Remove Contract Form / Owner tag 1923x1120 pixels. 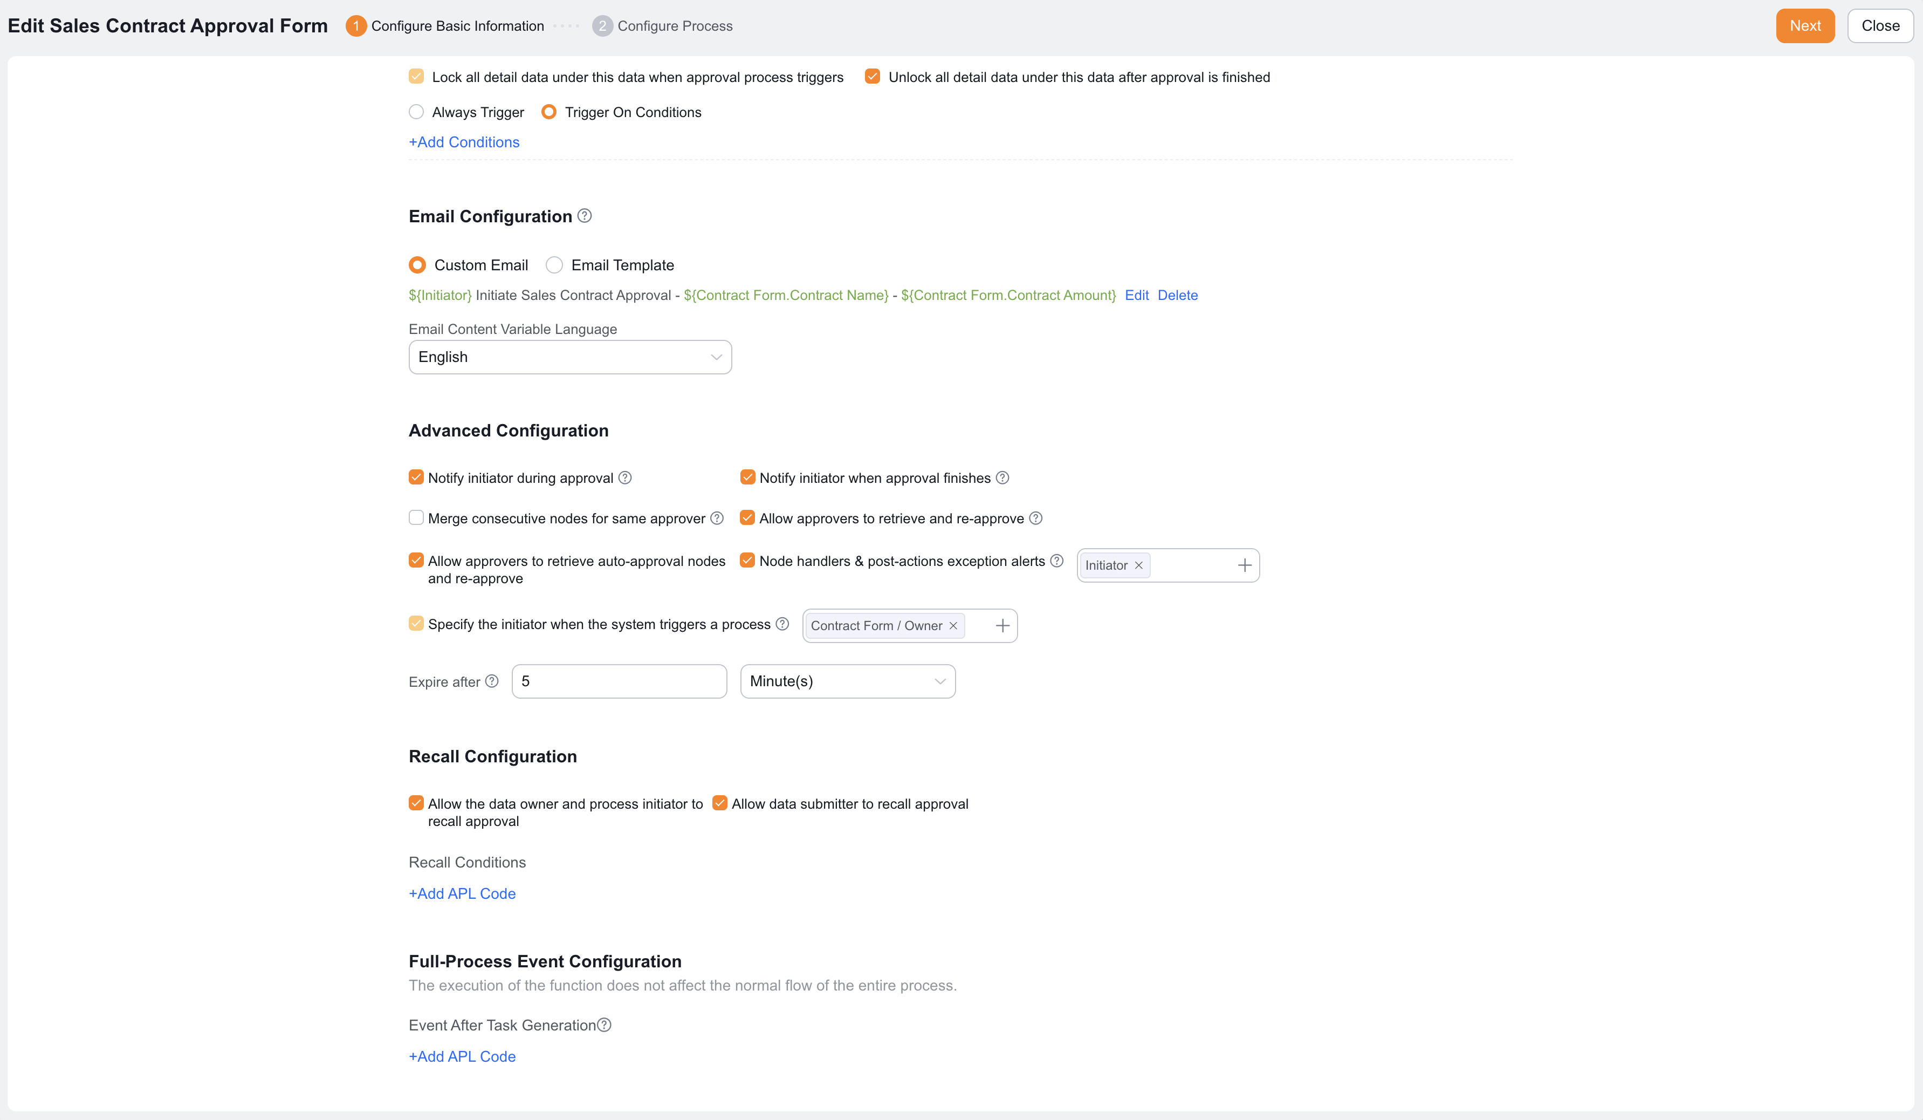tap(953, 626)
